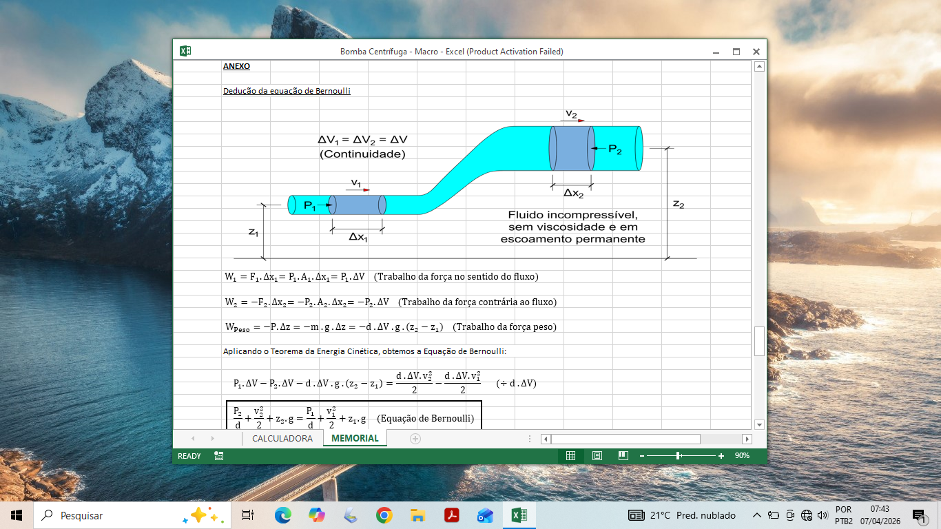Viewport: 941px width, 529px height.
Task: Switch to Page Layout view icon
Action: point(597,456)
